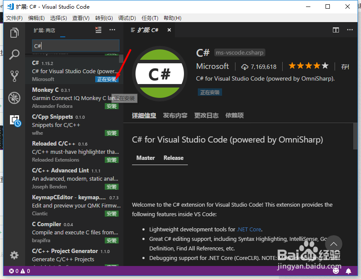Click 正在安装 button on C# list item
The height and width of the screenshot is (279, 361).
(107, 79)
